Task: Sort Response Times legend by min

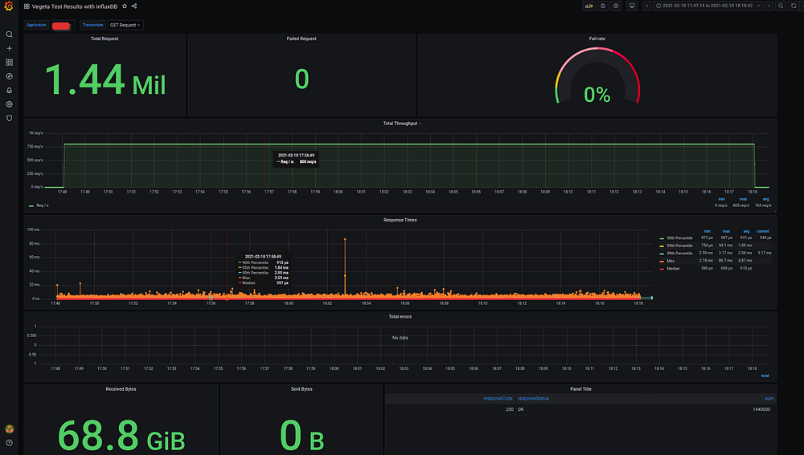Action: pyautogui.click(x=707, y=231)
